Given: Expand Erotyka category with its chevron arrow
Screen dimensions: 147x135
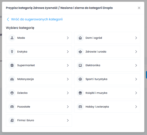Looking at the screenshot, I should (68, 52).
